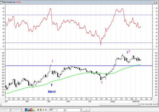159x112 pixels.
Task: Maximize the Relative Strength Index panel
Action: [154, 2]
